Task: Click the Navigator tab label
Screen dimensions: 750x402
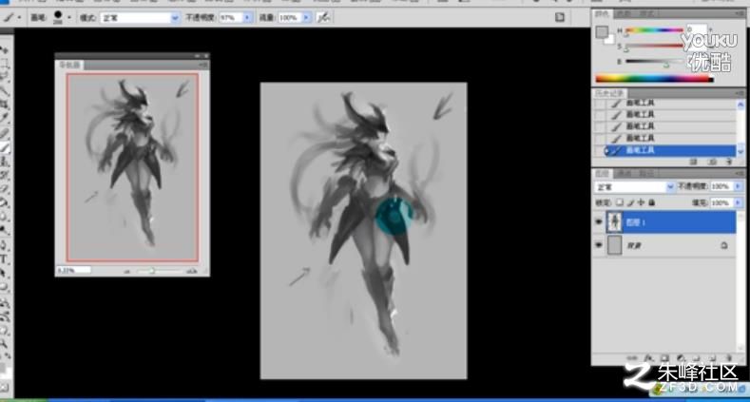Action: 69,64
